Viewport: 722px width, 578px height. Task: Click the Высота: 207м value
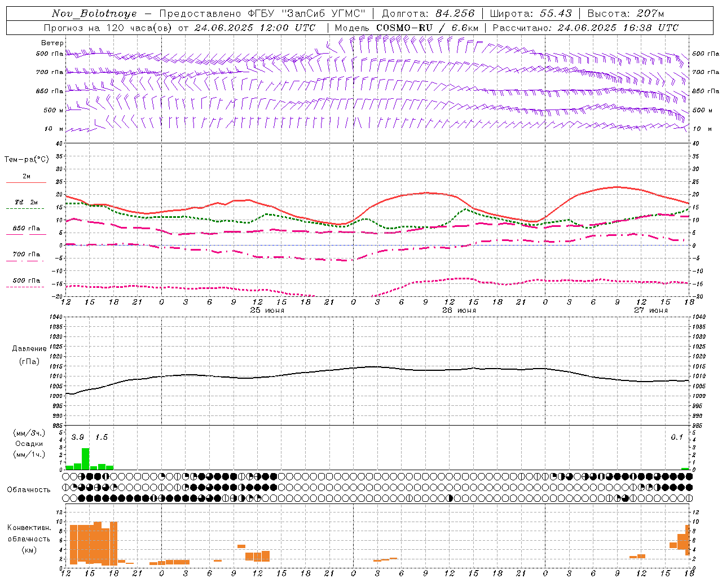[626, 14]
